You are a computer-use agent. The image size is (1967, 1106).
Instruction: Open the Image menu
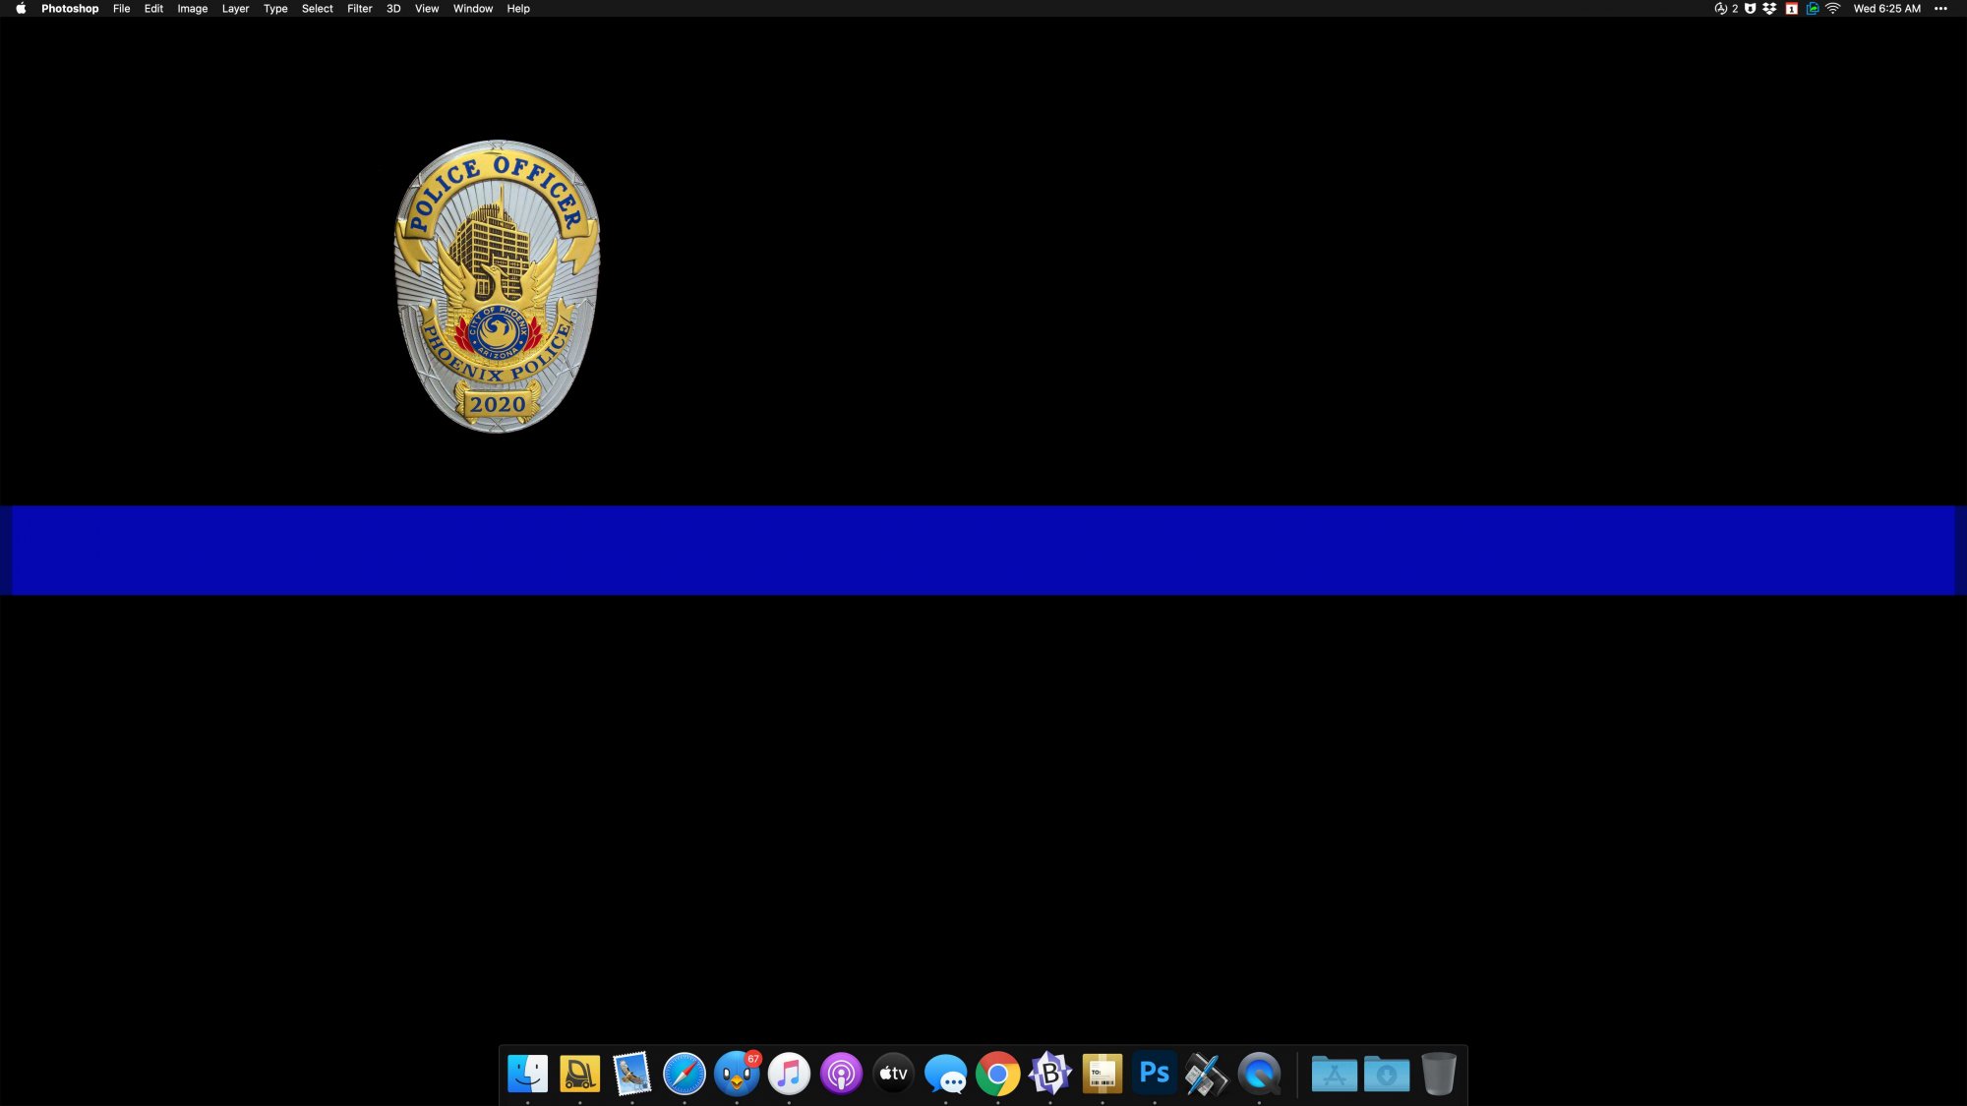[193, 9]
